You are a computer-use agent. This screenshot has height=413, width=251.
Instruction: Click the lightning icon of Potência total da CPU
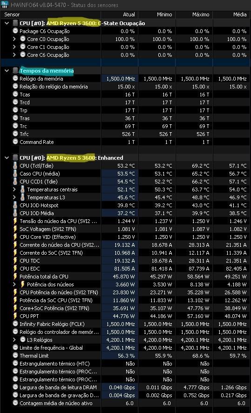pos(15,276)
